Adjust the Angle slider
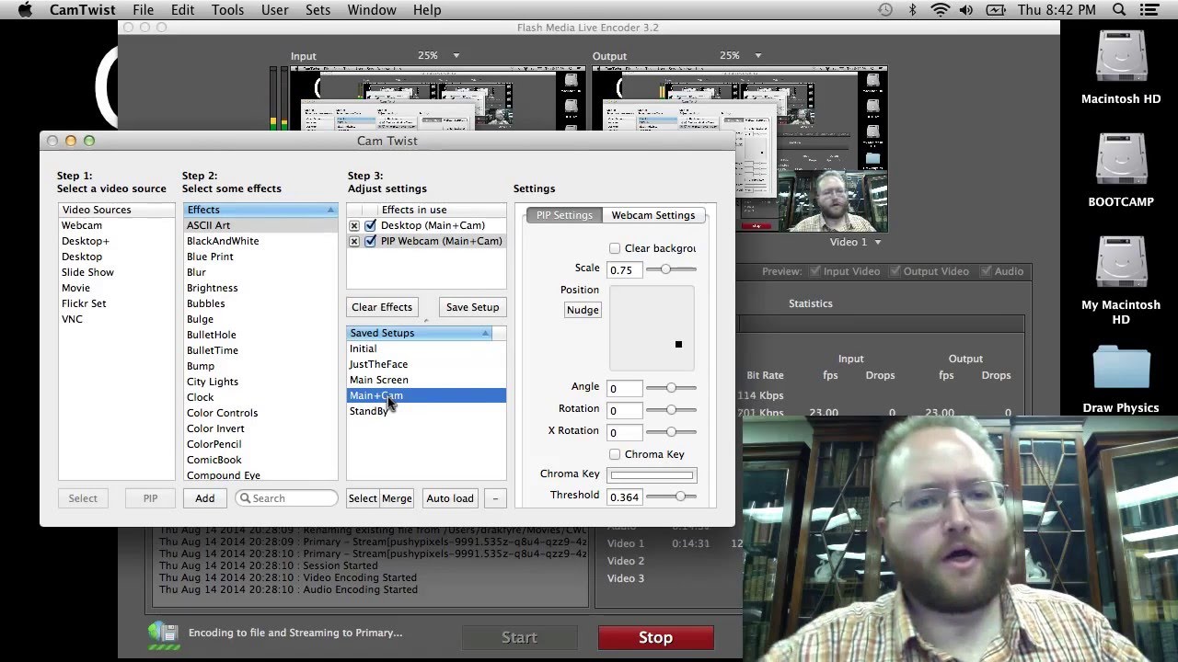 pos(671,388)
